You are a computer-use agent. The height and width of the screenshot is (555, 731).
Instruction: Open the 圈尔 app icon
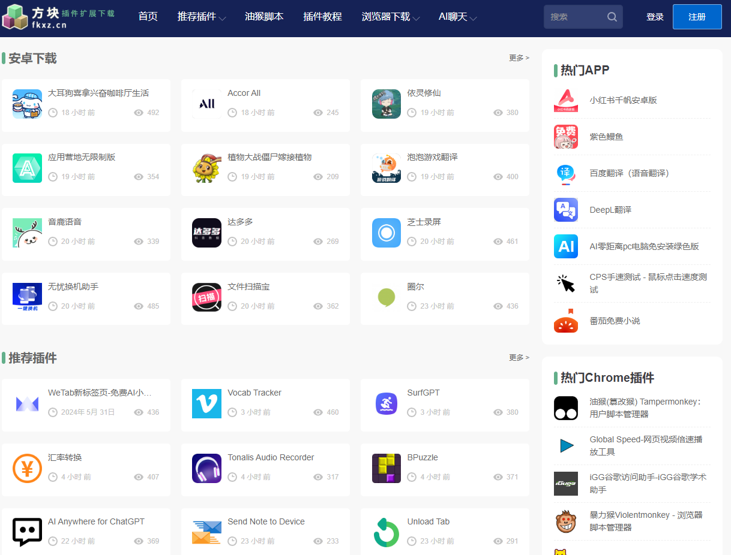[387, 297]
